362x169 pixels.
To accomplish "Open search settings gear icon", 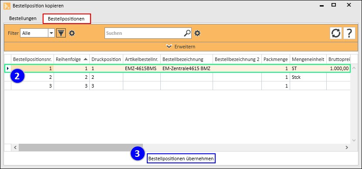I will click(x=197, y=33).
